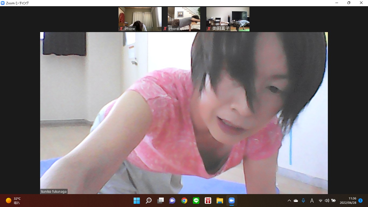
Task: Click Zoom window title bar icon
Action: click(3, 3)
